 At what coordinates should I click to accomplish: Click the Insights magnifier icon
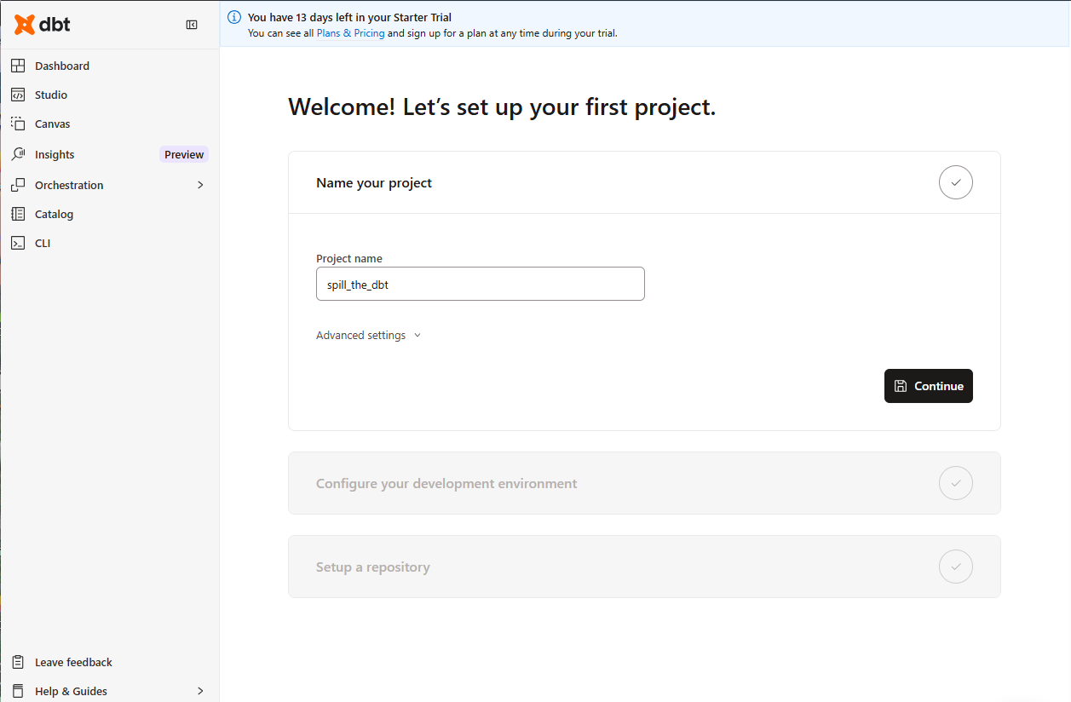coord(18,154)
